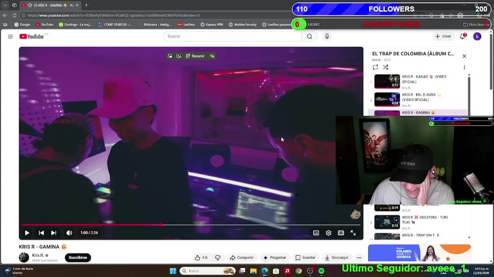The height and width of the screenshot is (277, 494).
Task: Select the KRIS R - GAMINA browser tab
Action: click(50, 5)
